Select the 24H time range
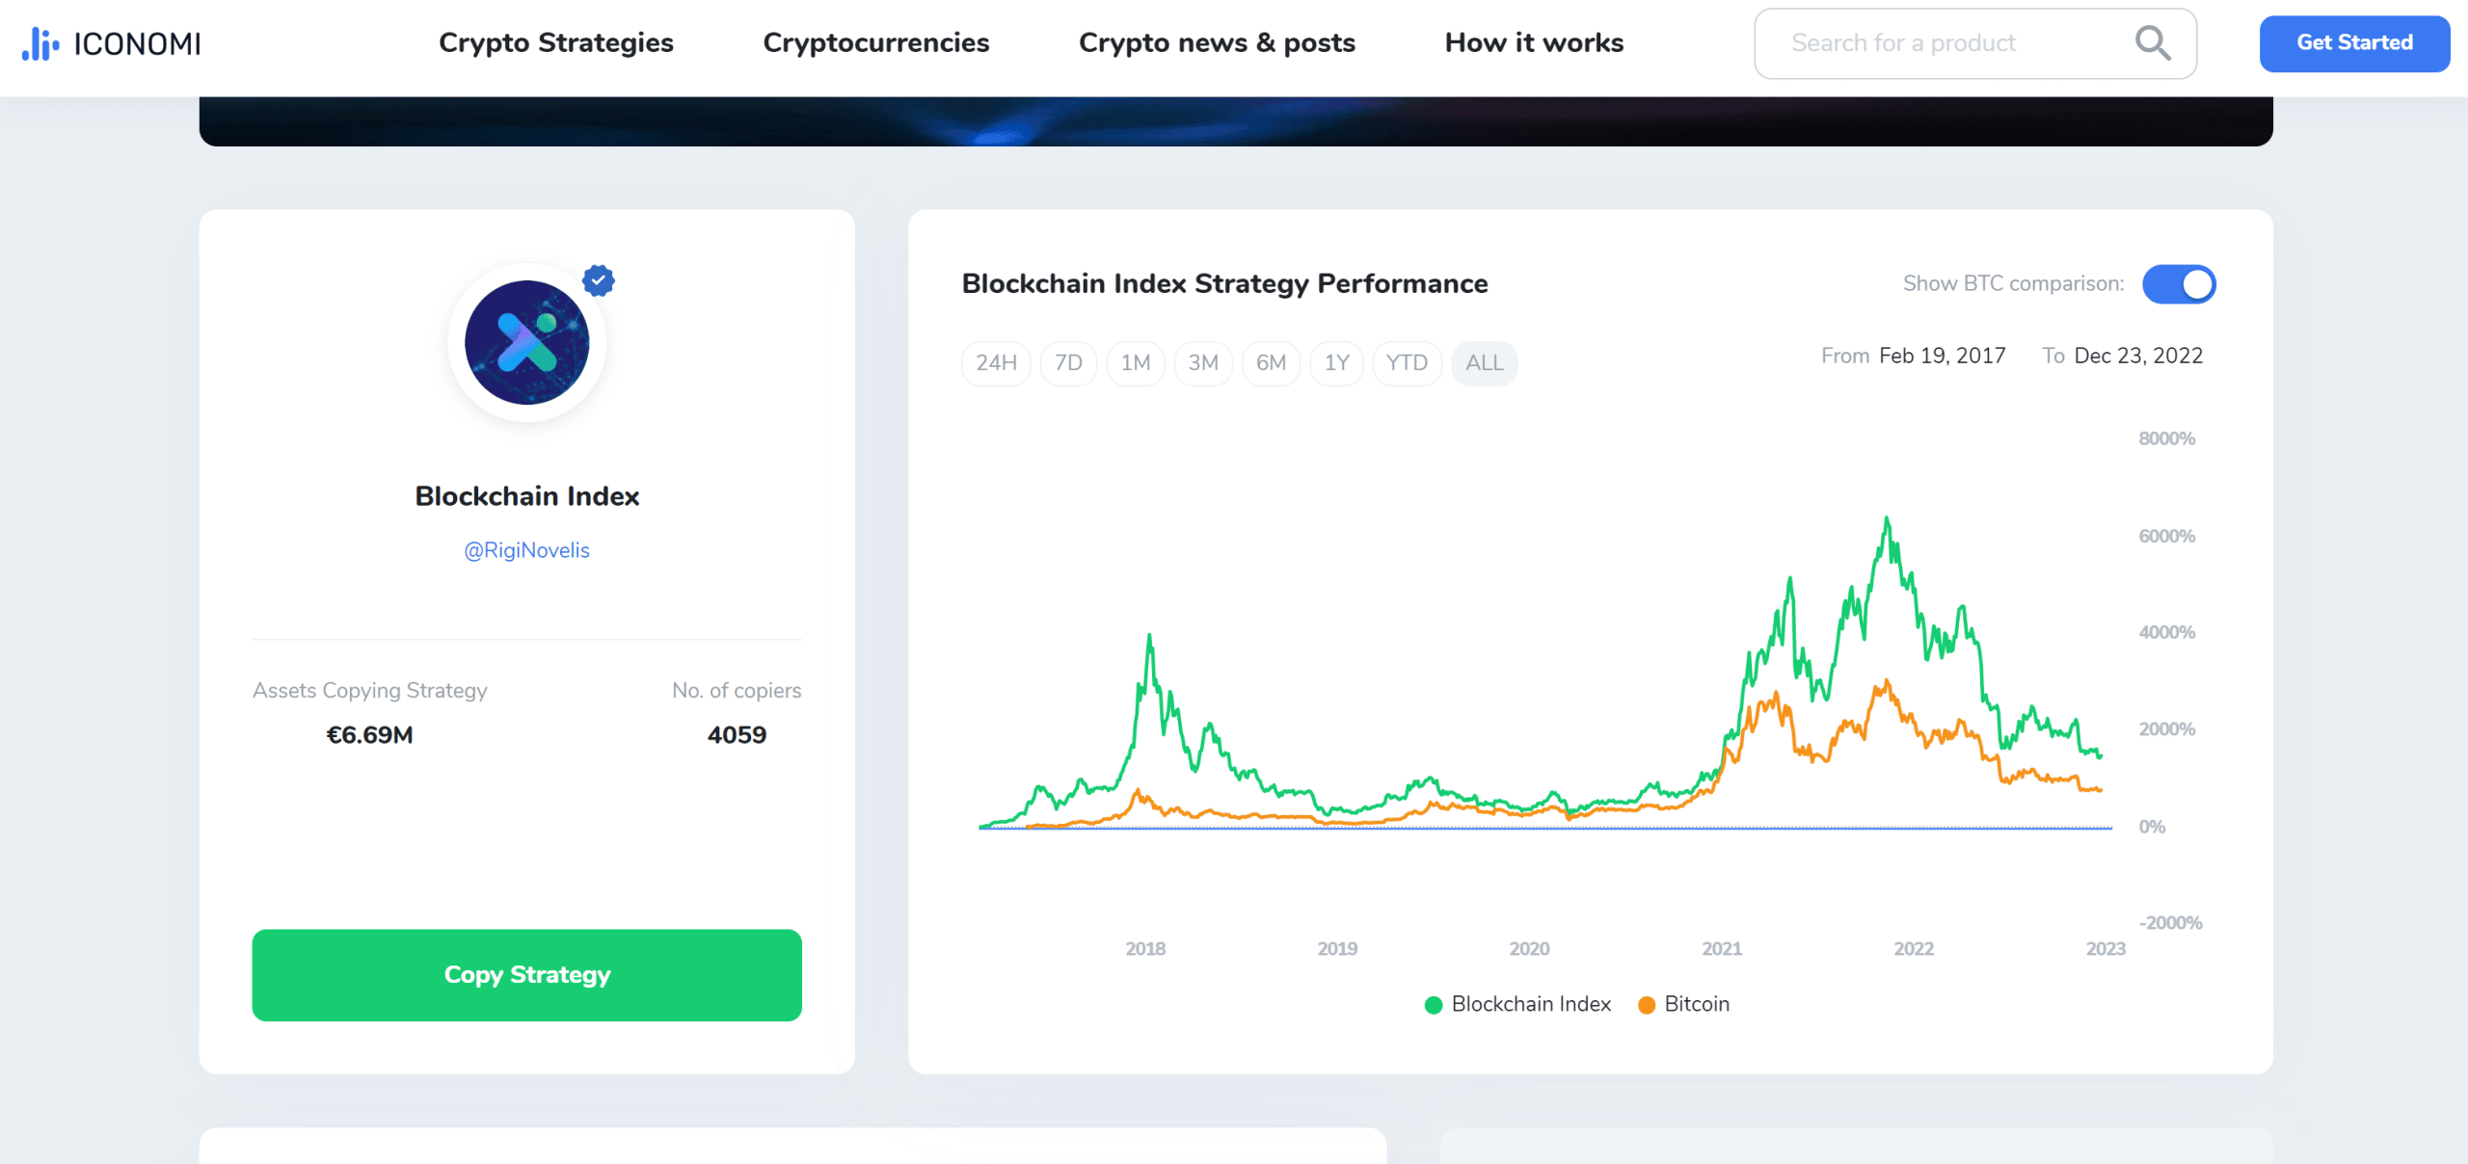This screenshot has width=2468, height=1164. (x=996, y=363)
